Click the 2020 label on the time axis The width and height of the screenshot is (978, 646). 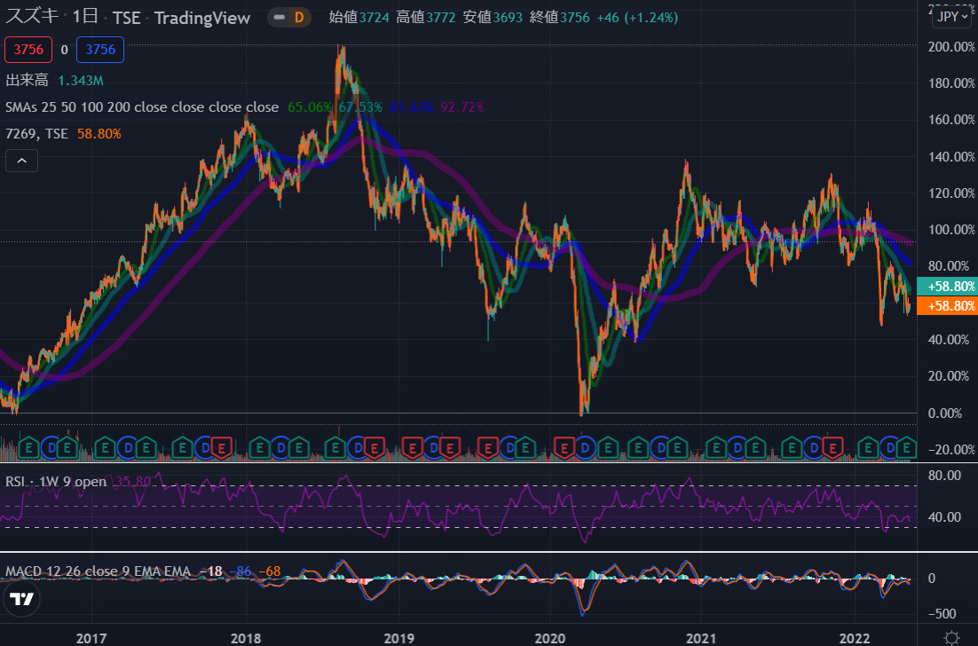(x=550, y=638)
